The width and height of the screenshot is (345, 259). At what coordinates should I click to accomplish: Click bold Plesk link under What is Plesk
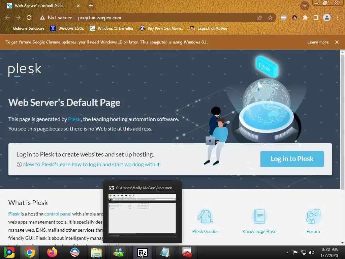[x=14, y=214]
